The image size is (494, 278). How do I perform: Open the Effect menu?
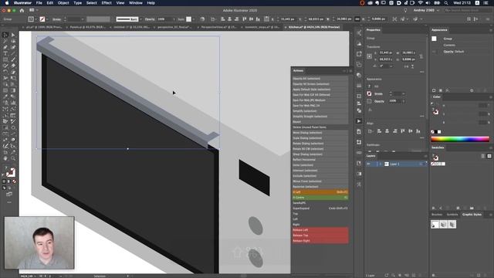[107, 3]
